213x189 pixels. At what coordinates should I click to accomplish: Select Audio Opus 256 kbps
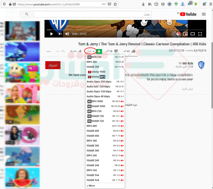(105, 82)
